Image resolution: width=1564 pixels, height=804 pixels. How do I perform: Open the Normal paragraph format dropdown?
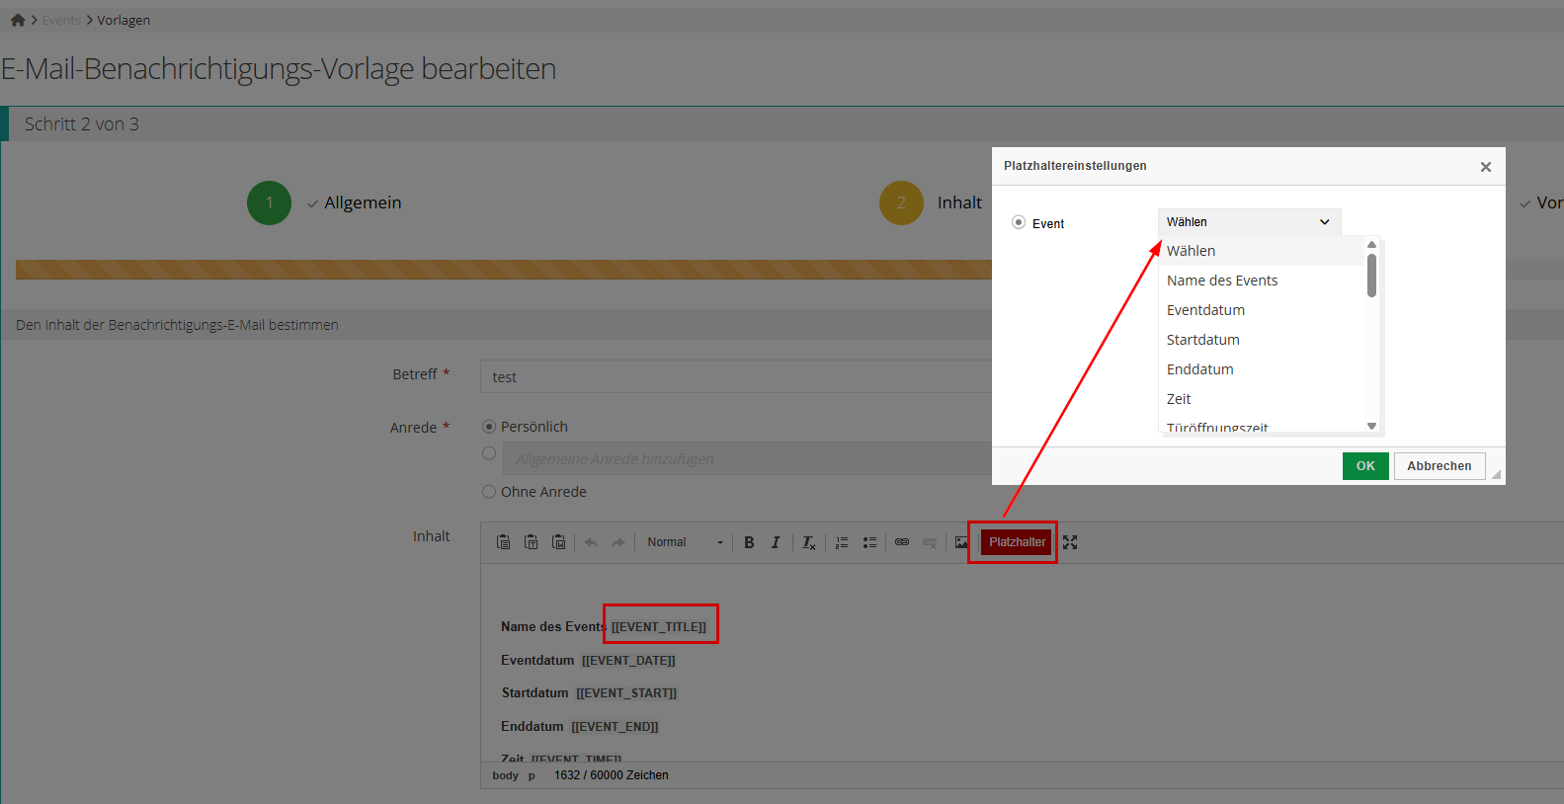(x=685, y=542)
